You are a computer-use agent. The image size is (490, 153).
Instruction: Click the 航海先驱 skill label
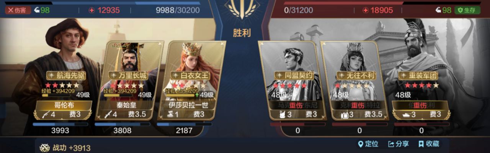point(66,76)
